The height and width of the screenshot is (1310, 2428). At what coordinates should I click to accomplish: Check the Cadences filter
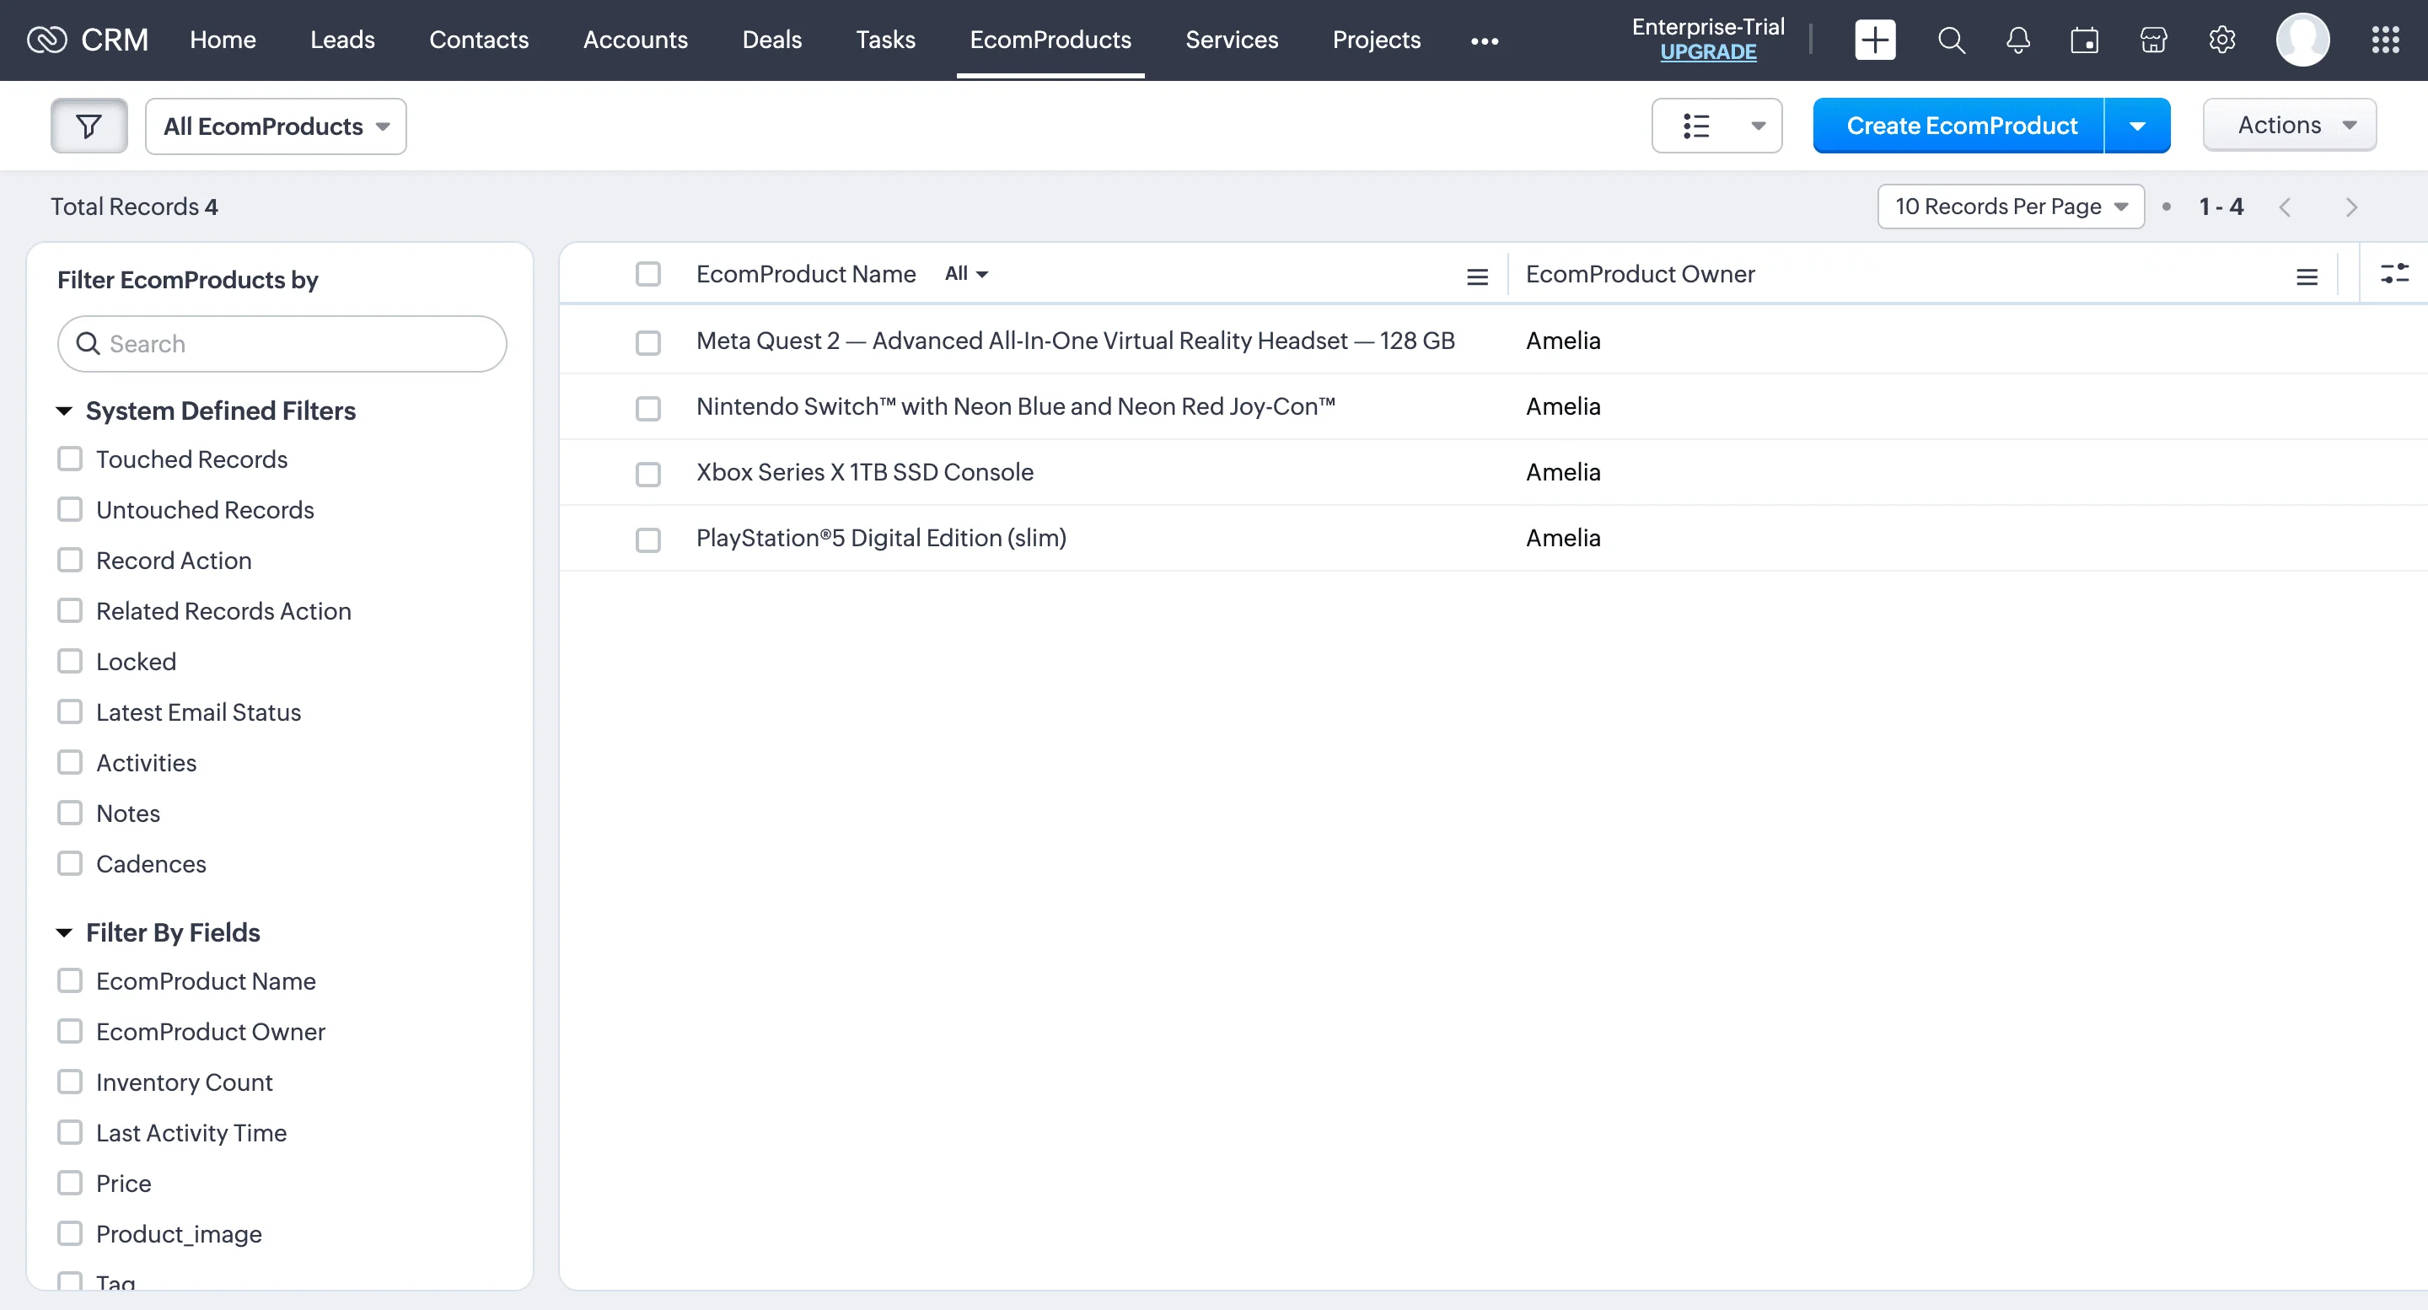(70, 864)
